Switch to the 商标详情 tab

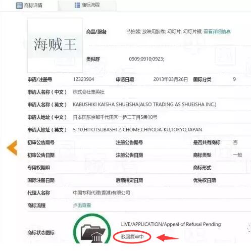point(29,6)
